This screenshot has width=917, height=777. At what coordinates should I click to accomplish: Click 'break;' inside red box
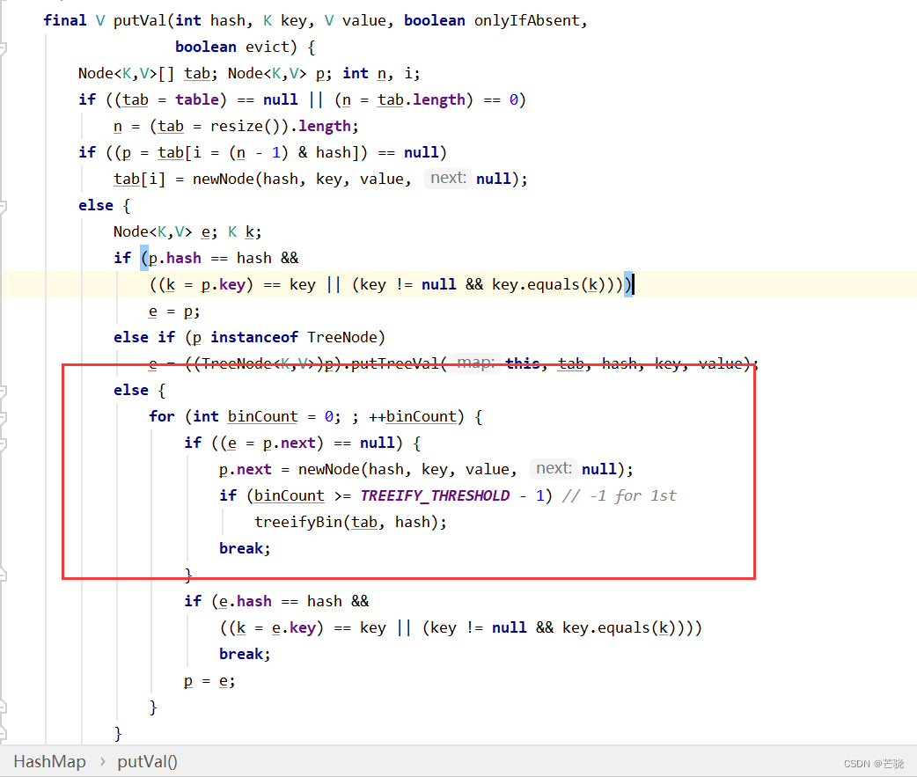pos(245,548)
